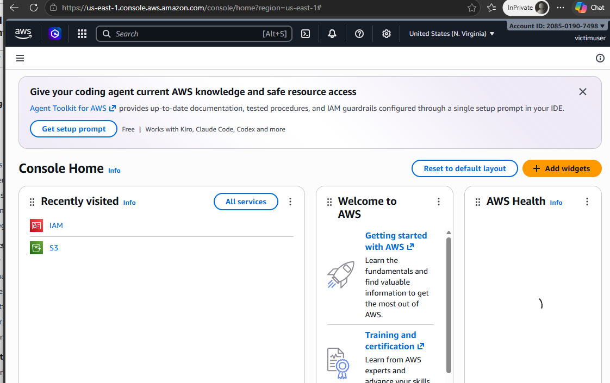This screenshot has height=383, width=610.
Task: Open Copilot Chat in the browser
Action: (x=590, y=8)
